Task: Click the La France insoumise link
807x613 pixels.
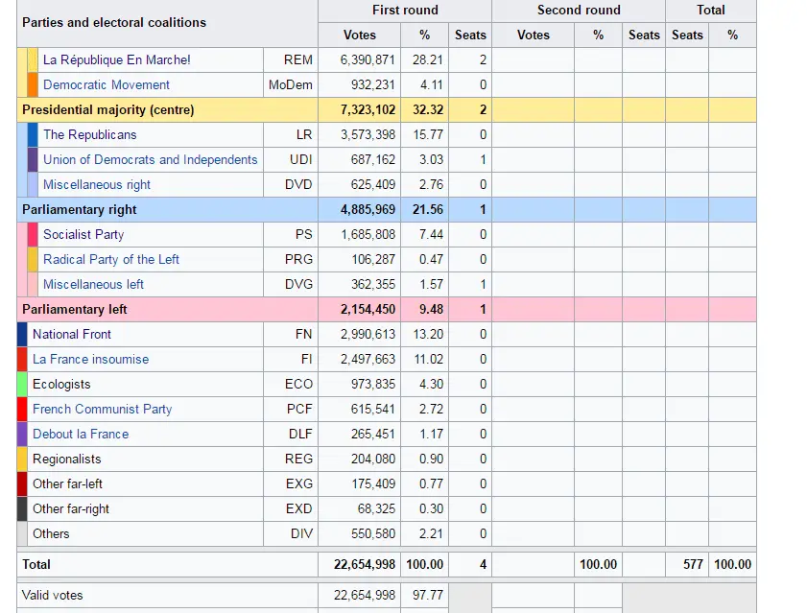Action: click(x=90, y=359)
